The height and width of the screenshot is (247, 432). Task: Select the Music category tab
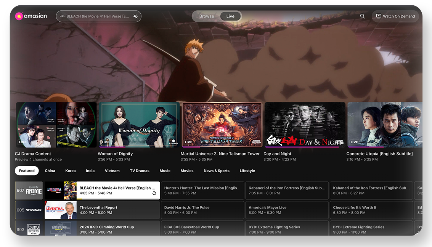tap(165, 171)
